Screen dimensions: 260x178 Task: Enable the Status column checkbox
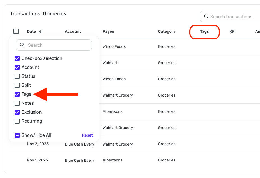coord(17,76)
